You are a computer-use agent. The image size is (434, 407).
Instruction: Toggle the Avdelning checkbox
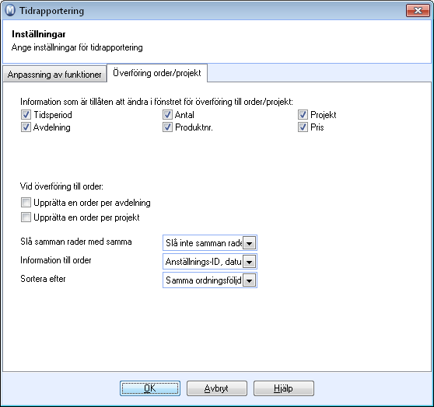click(x=26, y=127)
